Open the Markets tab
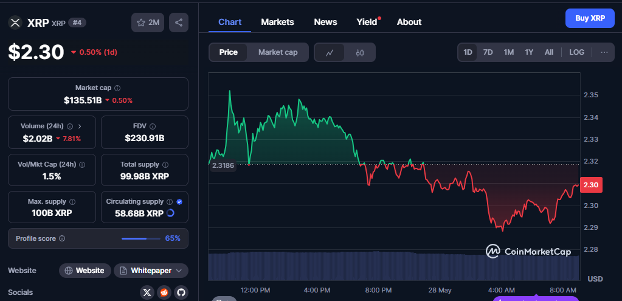 pos(277,22)
